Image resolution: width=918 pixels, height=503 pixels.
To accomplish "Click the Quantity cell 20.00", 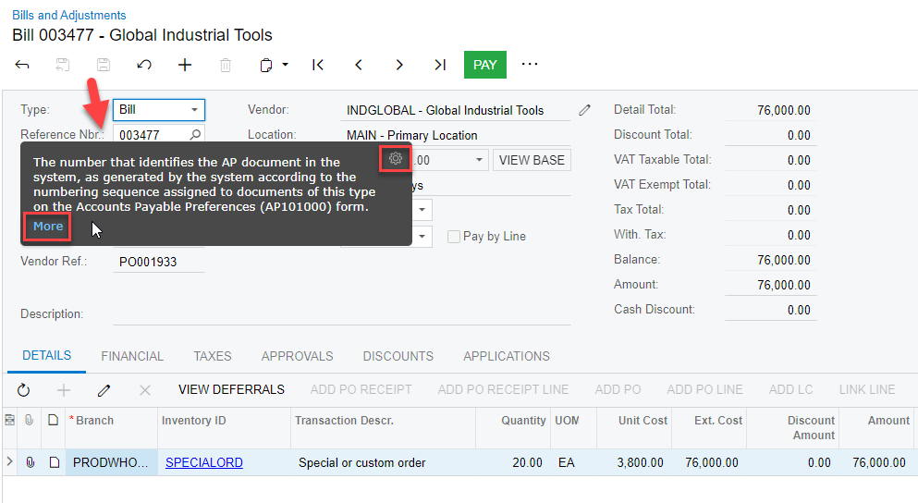I will pos(513,462).
